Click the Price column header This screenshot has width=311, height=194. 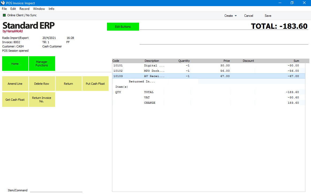click(x=226, y=61)
